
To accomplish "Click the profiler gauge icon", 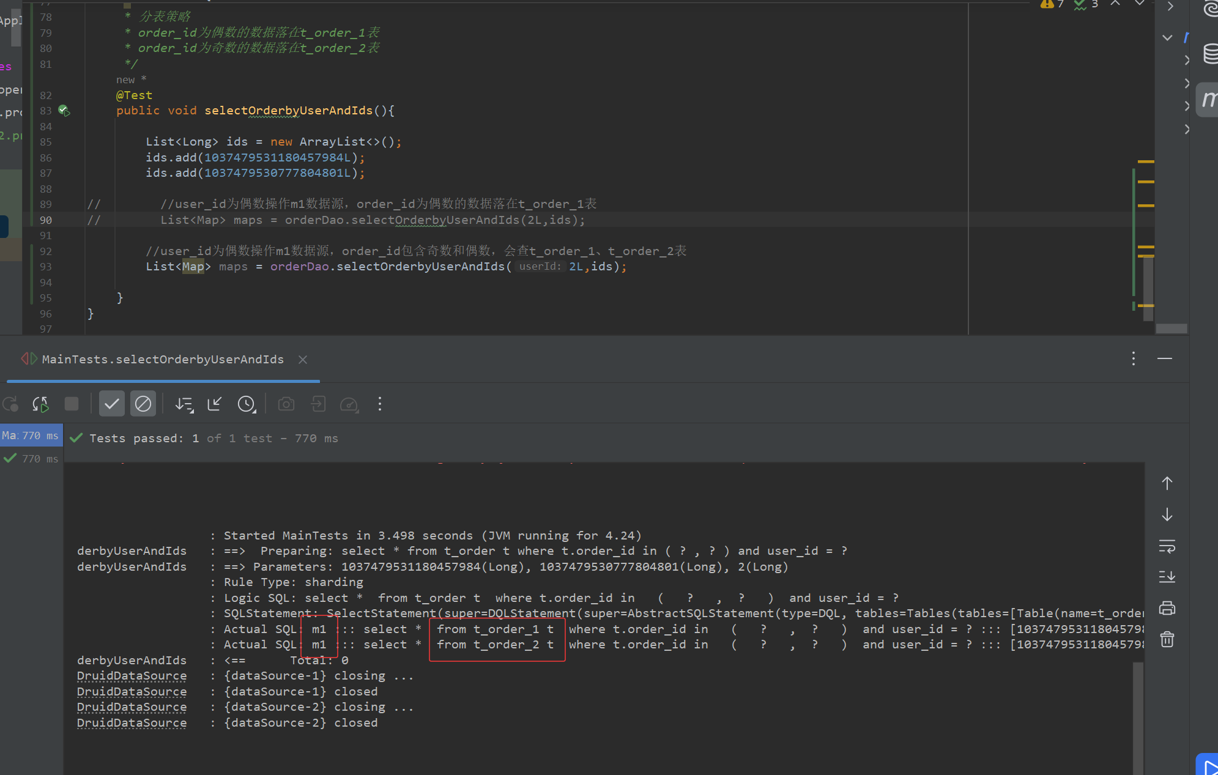I will click(349, 404).
